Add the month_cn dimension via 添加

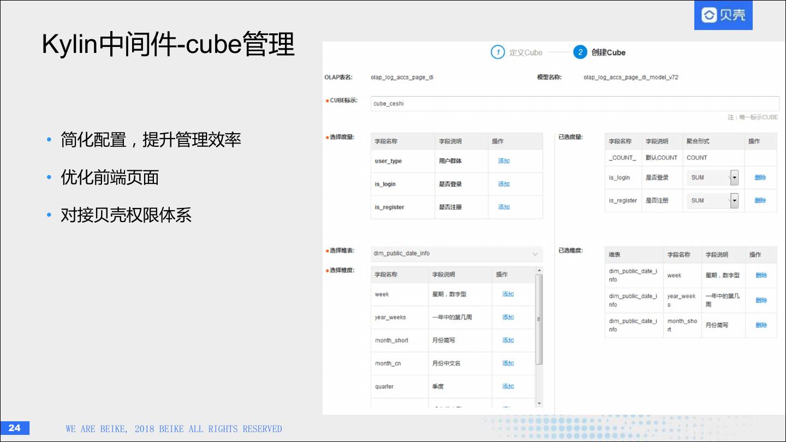click(508, 363)
